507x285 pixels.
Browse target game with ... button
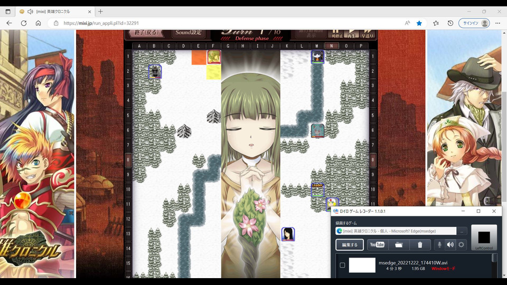(462, 231)
